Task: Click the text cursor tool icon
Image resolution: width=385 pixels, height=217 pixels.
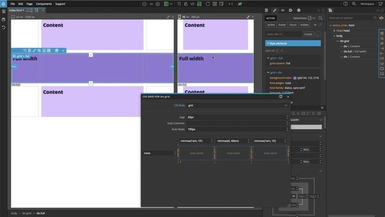Action: (x=179, y=4)
